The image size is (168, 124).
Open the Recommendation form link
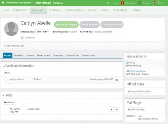[137, 71]
